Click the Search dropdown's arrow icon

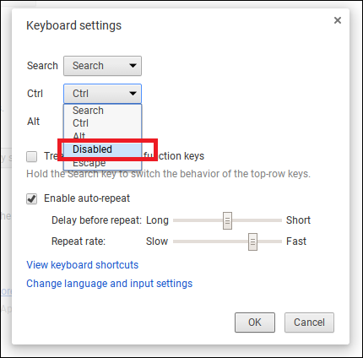pyautogui.click(x=133, y=66)
